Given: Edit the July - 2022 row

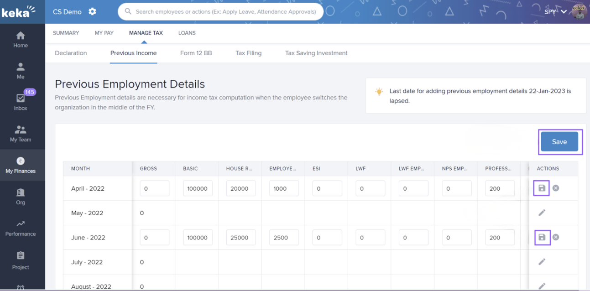Looking at the screenshot, I should click(x=542, y=262).
